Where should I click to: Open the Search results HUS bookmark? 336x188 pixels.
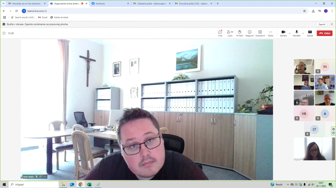(x=23, y=18)
